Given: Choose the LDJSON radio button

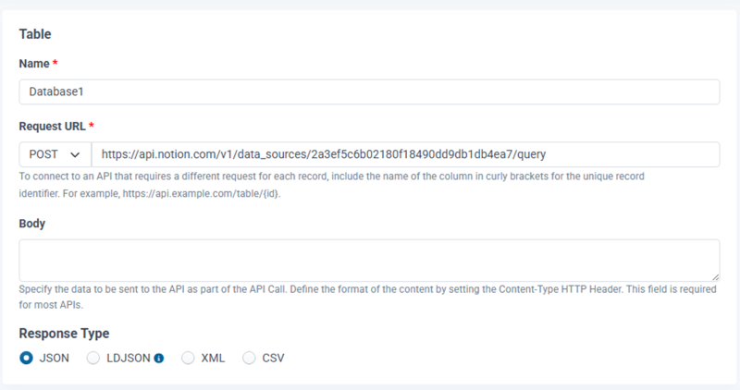Looking at the screenshot, I should coord(92,358).
